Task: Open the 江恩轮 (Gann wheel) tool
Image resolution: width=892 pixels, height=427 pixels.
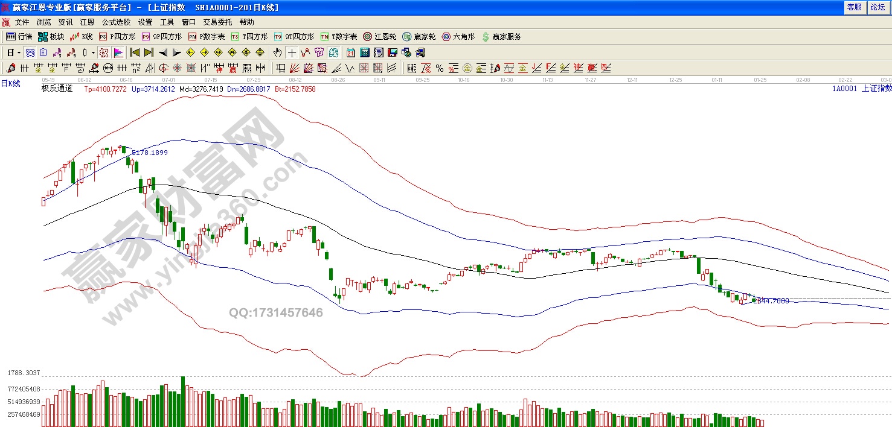Action: point(379,37)
